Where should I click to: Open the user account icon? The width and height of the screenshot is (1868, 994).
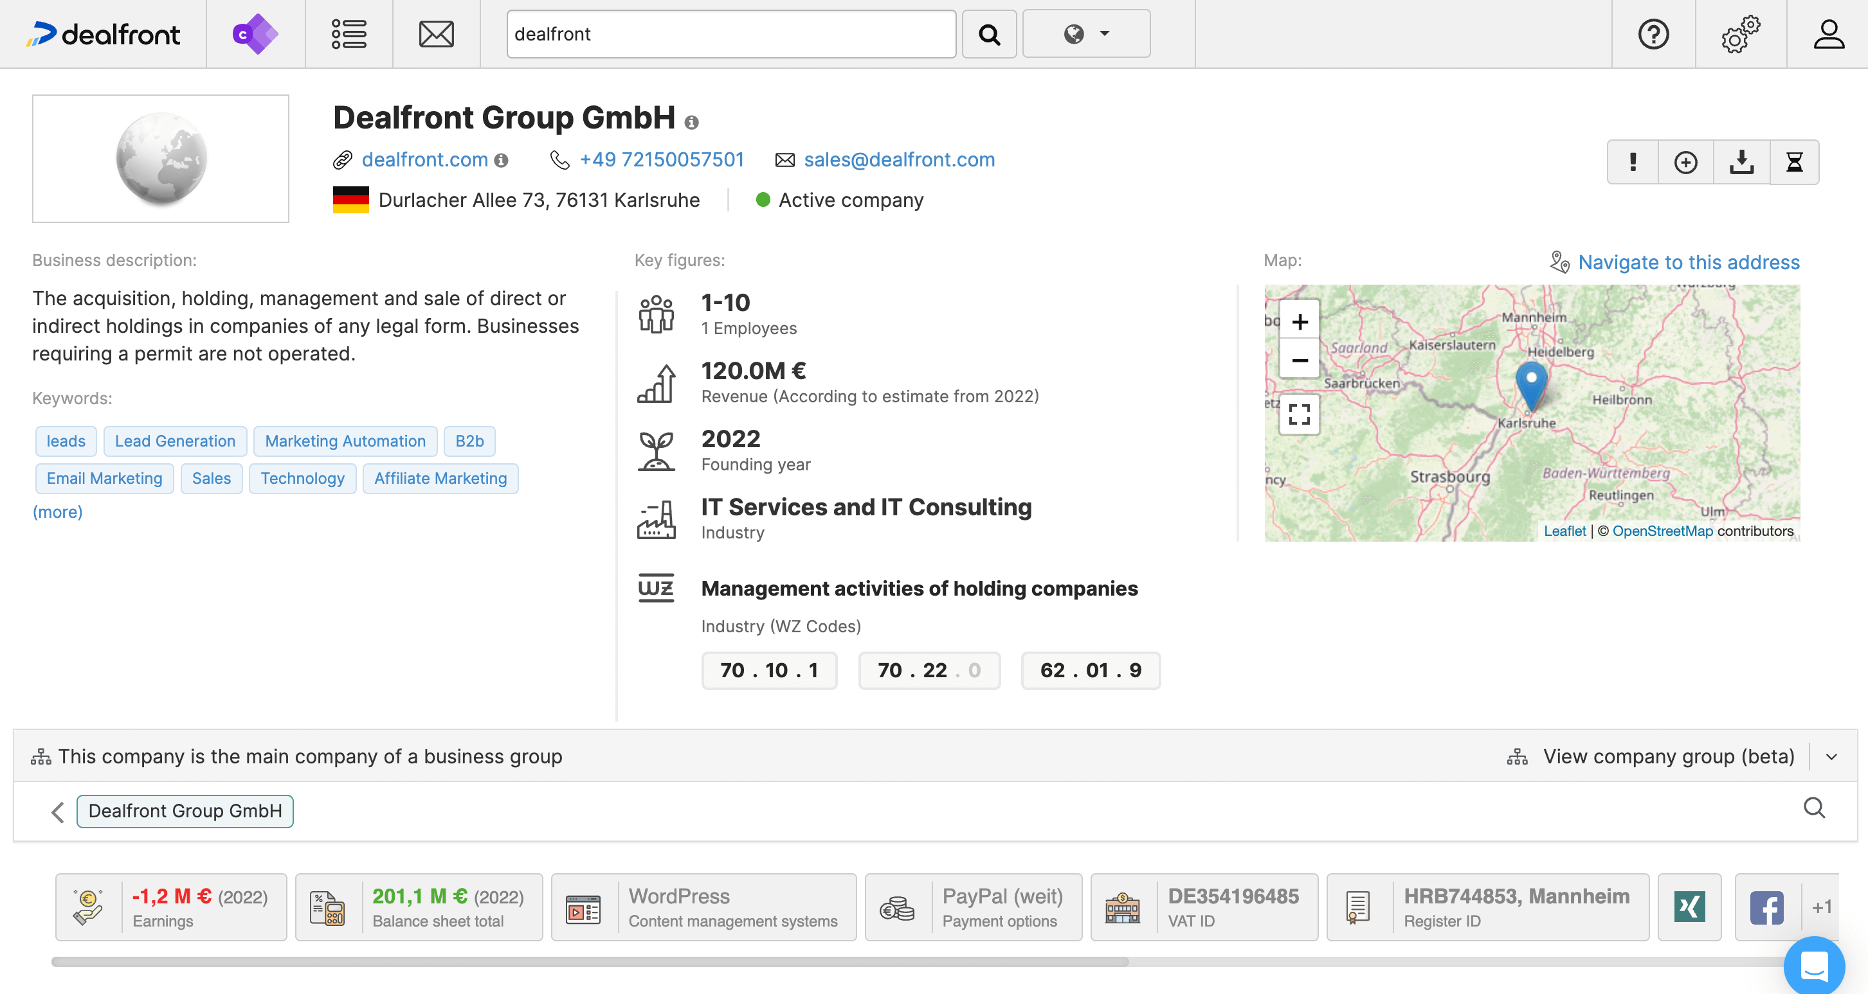tap(1828, 33)
